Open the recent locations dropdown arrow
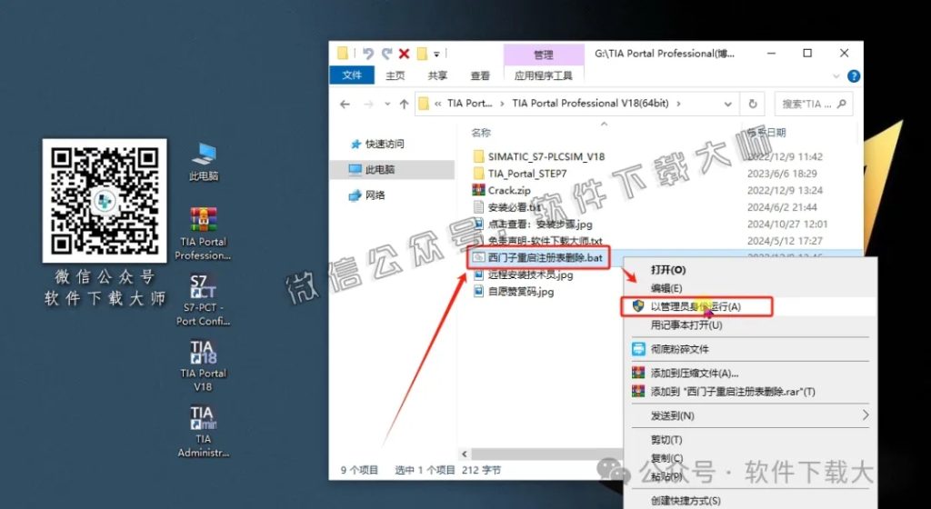 click(387, 104)
